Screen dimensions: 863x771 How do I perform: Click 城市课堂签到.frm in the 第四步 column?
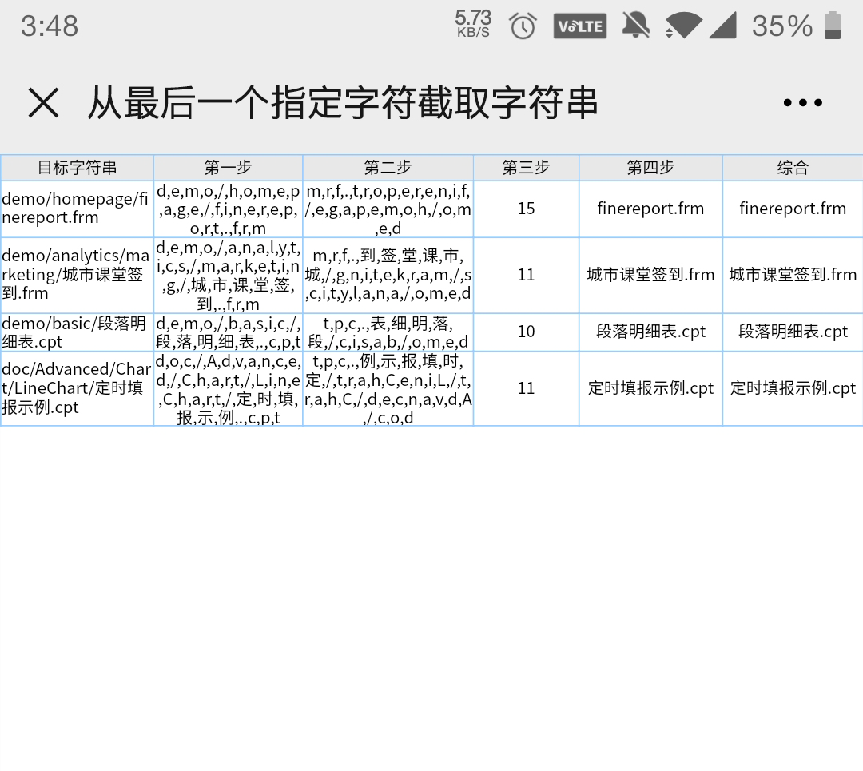[x=650, y=275]
